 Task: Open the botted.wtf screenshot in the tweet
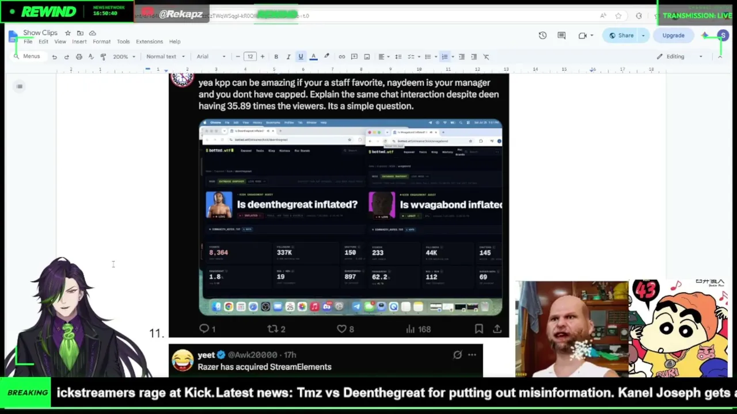coord(351,217)
